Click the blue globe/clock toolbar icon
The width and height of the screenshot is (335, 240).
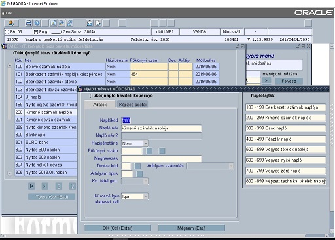pyautogui.click(x=37, y=23)
